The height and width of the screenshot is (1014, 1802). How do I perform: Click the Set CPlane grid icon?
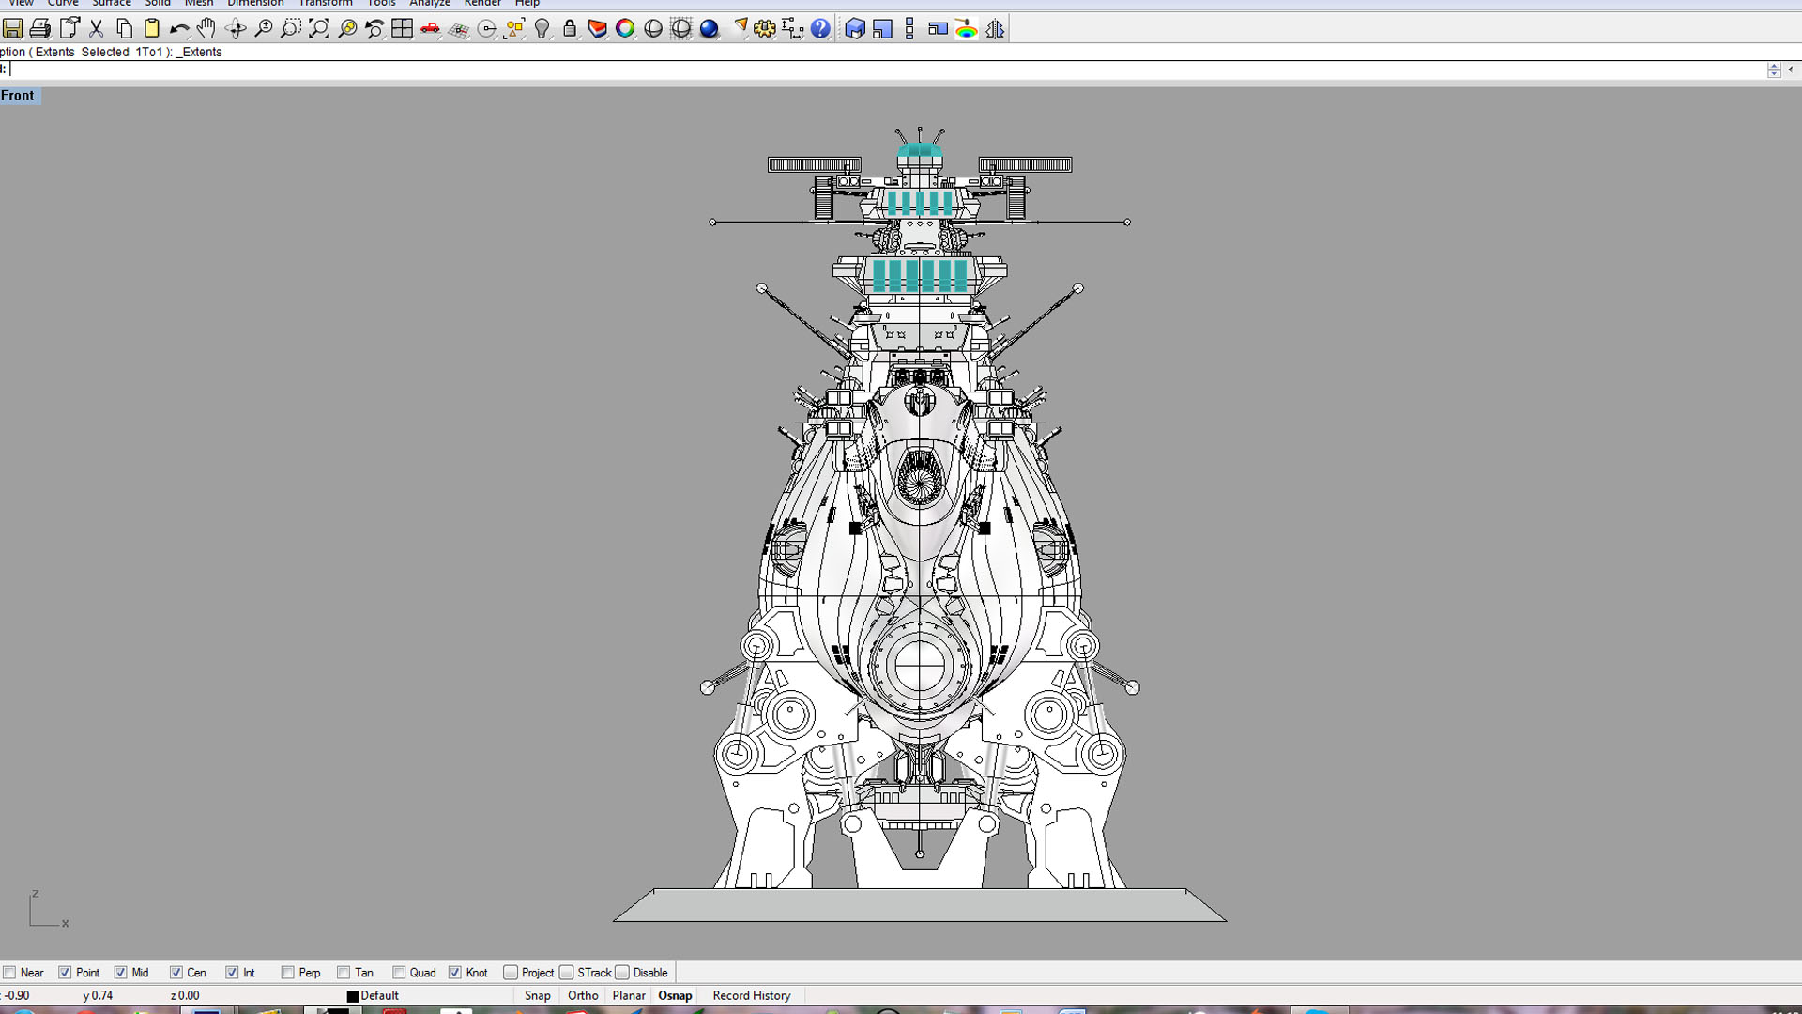click(458, 29)
